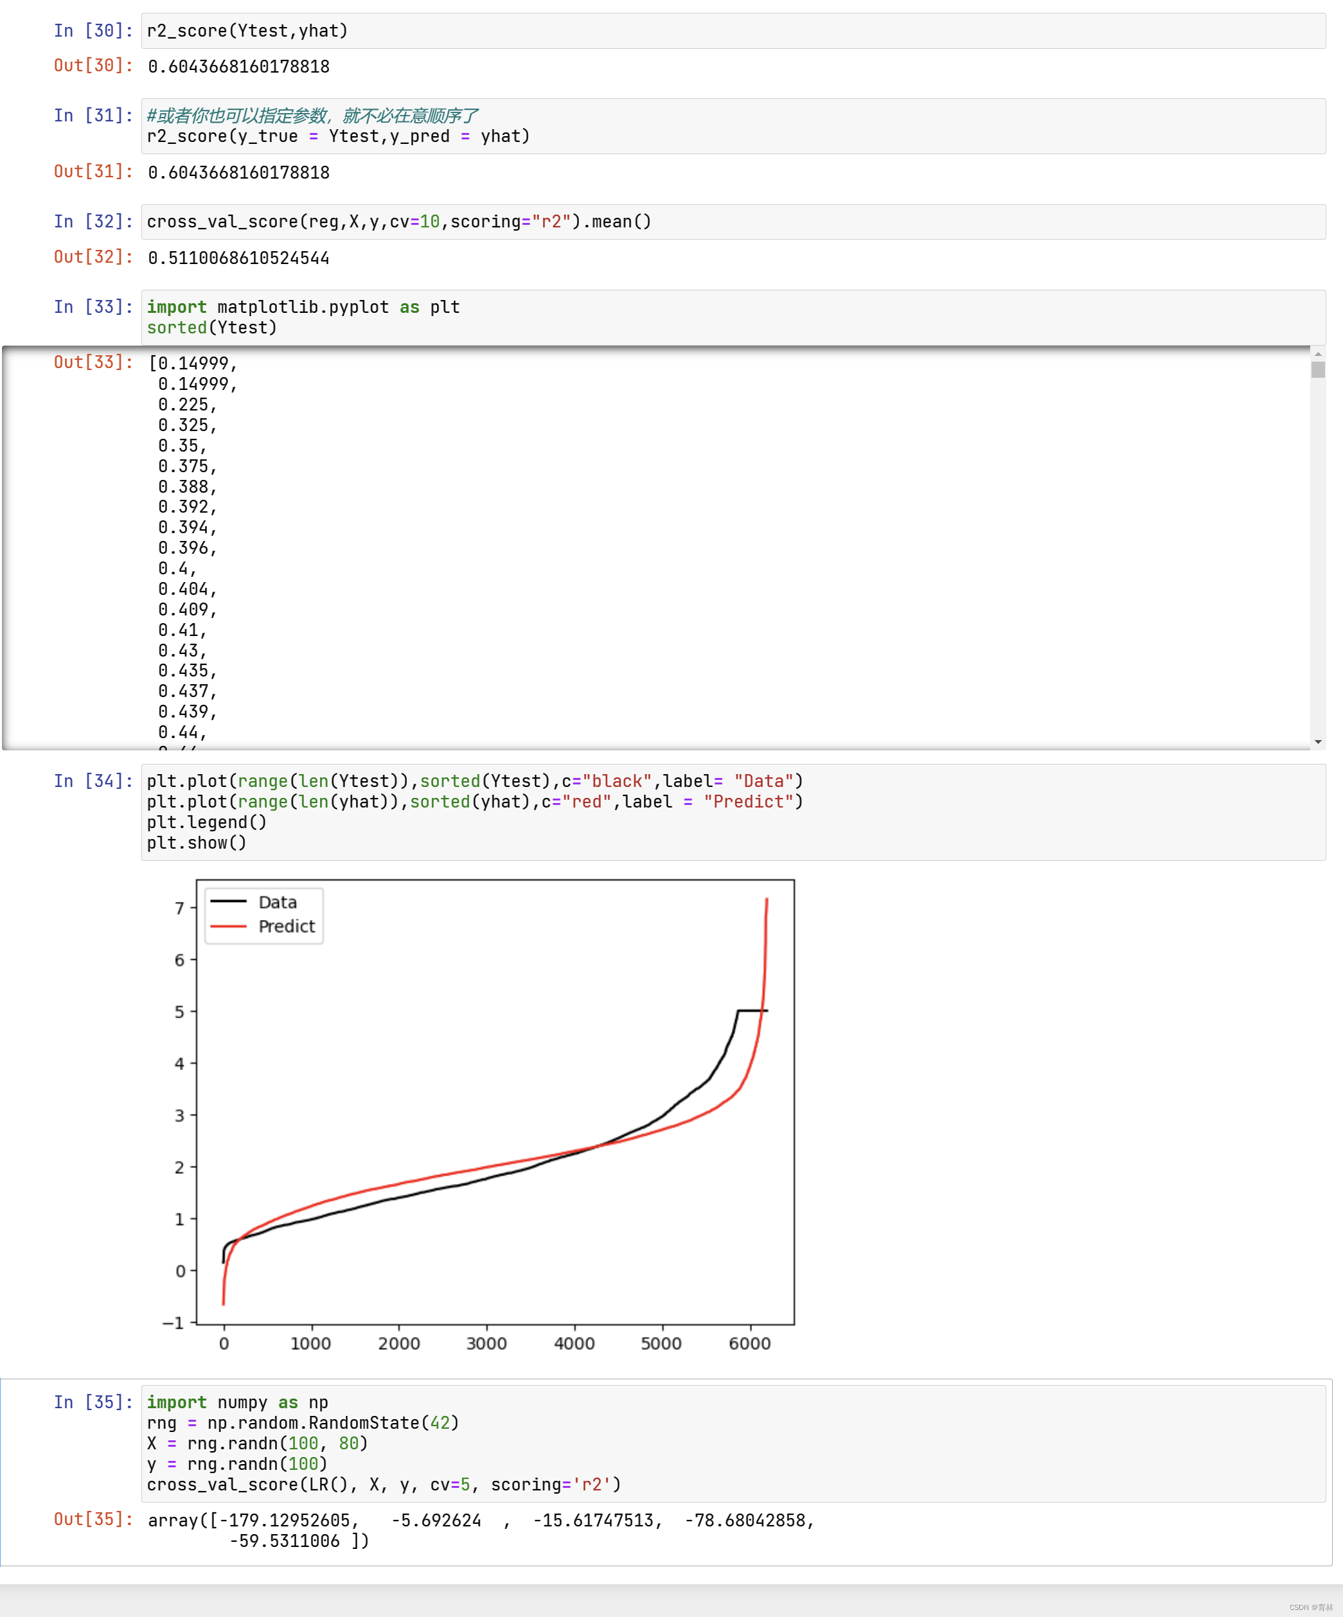
Task: Click the scroll up arrow of Out[33]
Action: pyautogui.click(x=1317, y=354)
